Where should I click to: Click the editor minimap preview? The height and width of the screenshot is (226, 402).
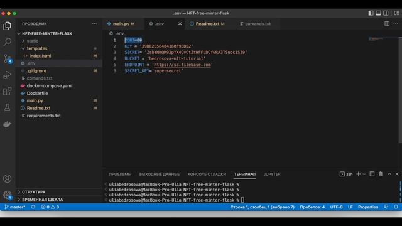[376, 39]
